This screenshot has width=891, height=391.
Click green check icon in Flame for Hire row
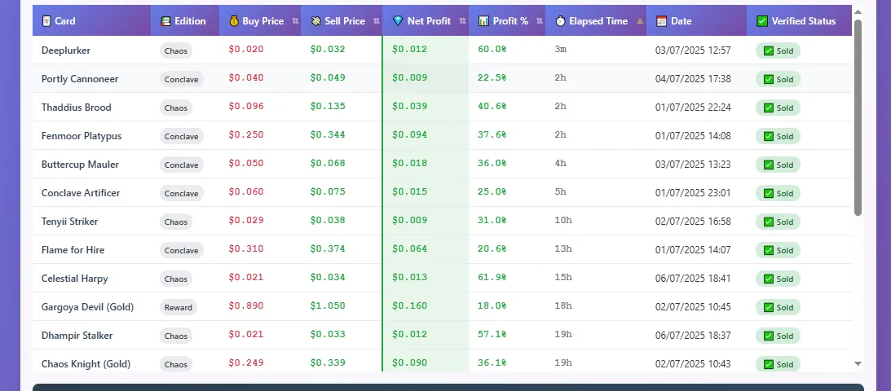[x=768, y=250]
